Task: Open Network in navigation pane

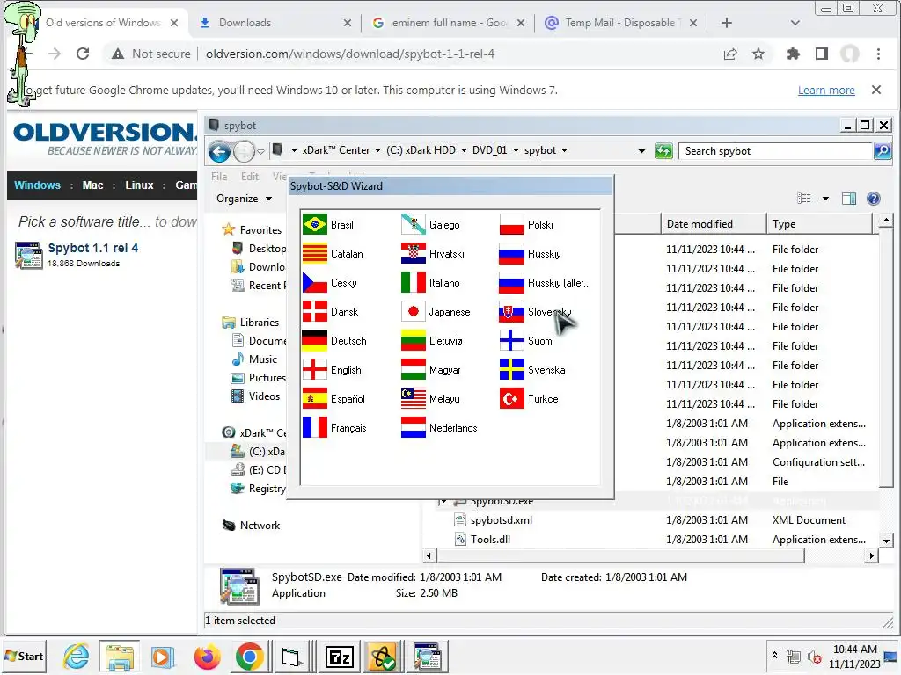Action: click(x=260, y=526)
